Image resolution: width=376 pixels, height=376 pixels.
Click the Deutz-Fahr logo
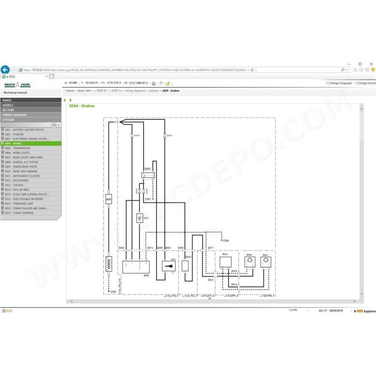[x=17, y=85]
